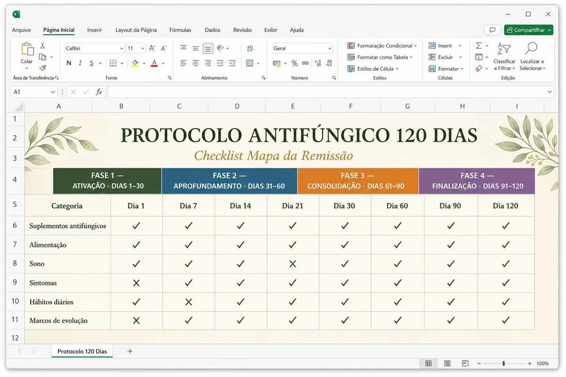Adjust the zoom slider handle
This screenshot has width=566, height=377.
504,364
